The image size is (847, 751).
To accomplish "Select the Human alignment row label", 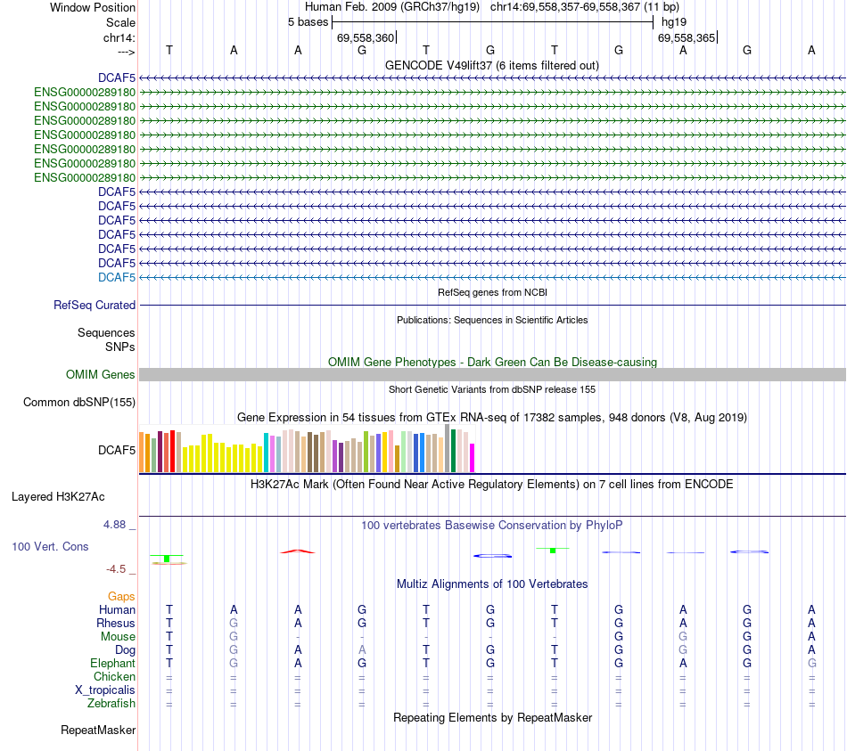I will pyautogui.click(x=117, y=610).
